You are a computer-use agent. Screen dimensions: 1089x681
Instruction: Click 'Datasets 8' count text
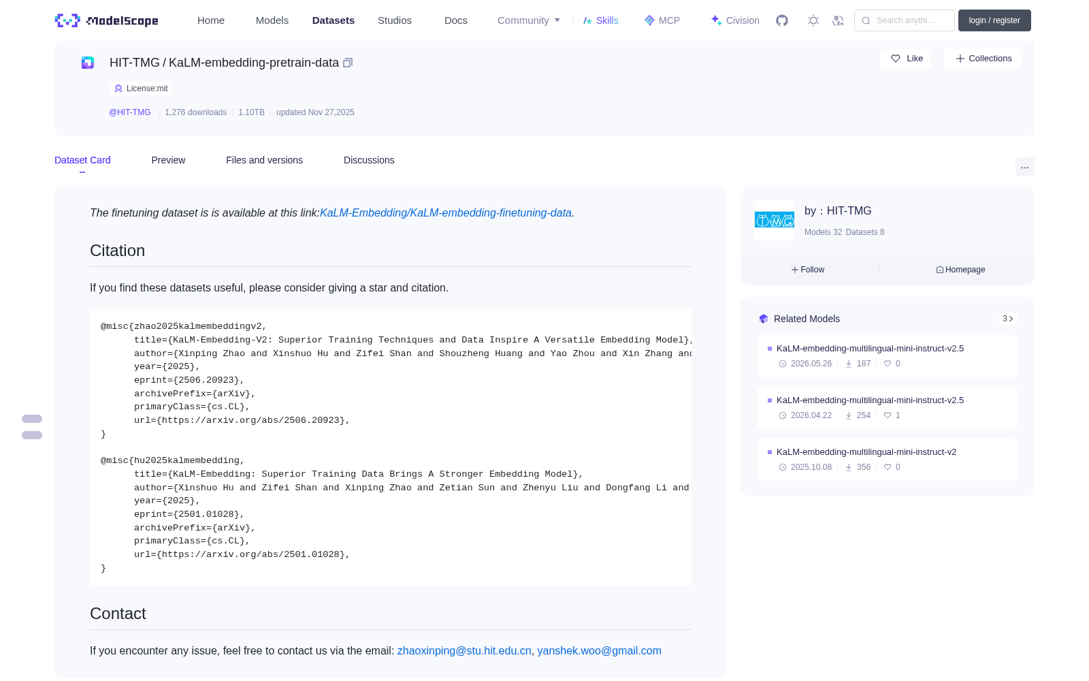pos(865,232)
